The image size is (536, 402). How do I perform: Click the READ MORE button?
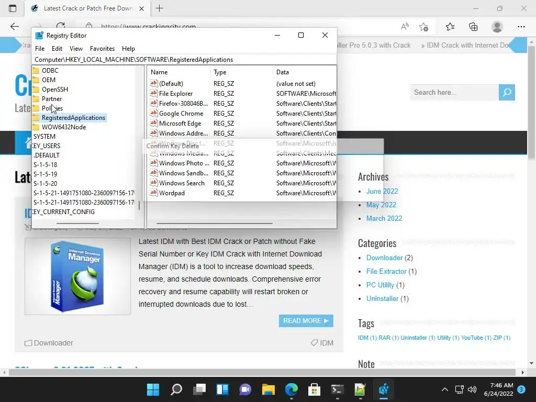point(306,321)
